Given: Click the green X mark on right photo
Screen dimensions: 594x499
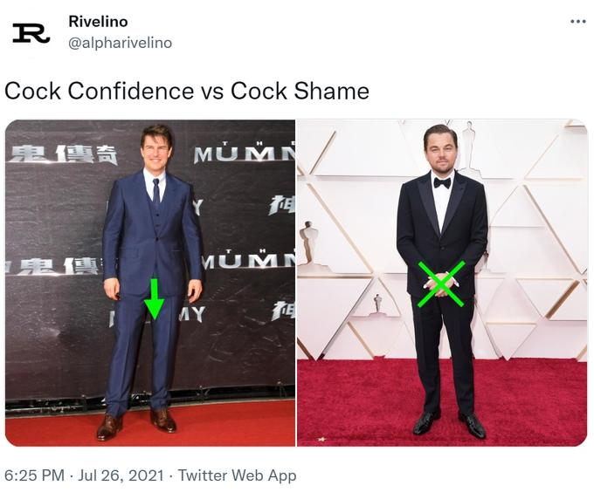Looking at the screenshot, I should (441, 284).
